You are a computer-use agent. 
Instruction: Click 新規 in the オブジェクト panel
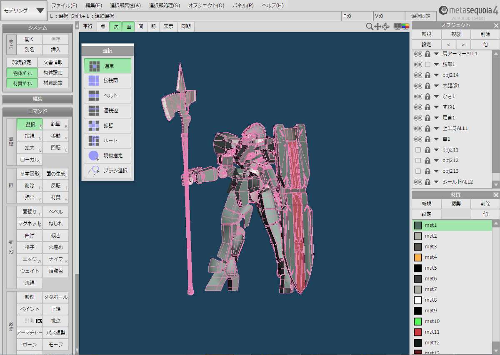tap(426, 34)
